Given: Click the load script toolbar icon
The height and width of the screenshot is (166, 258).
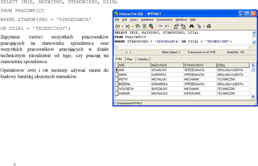Looking at the screenshot, I should pos(176,26).
